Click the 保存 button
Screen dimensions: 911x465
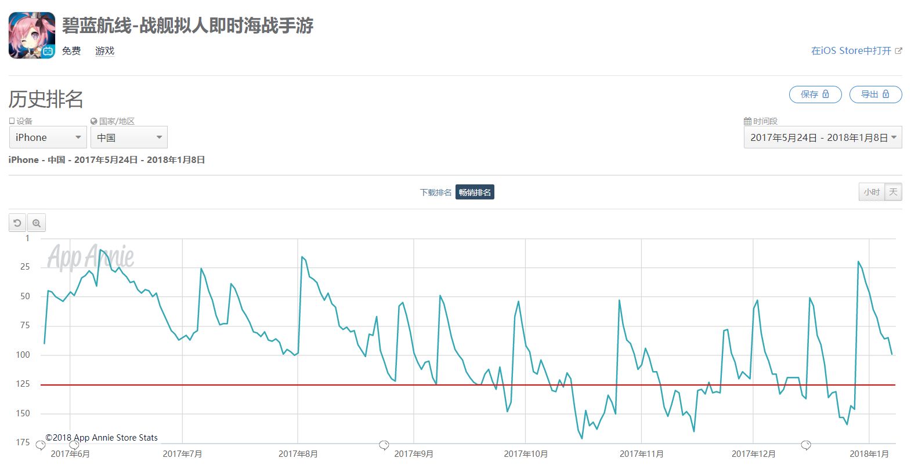pos(815,95)
